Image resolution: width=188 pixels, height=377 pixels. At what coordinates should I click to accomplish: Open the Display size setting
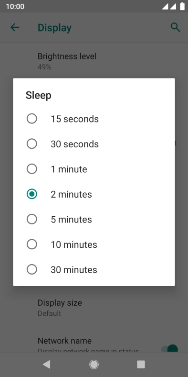tap(94, 307)
